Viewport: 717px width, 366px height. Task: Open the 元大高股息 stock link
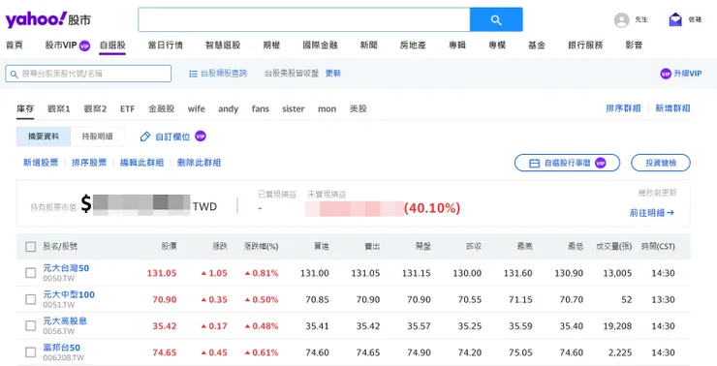click(x=65, y=321)
